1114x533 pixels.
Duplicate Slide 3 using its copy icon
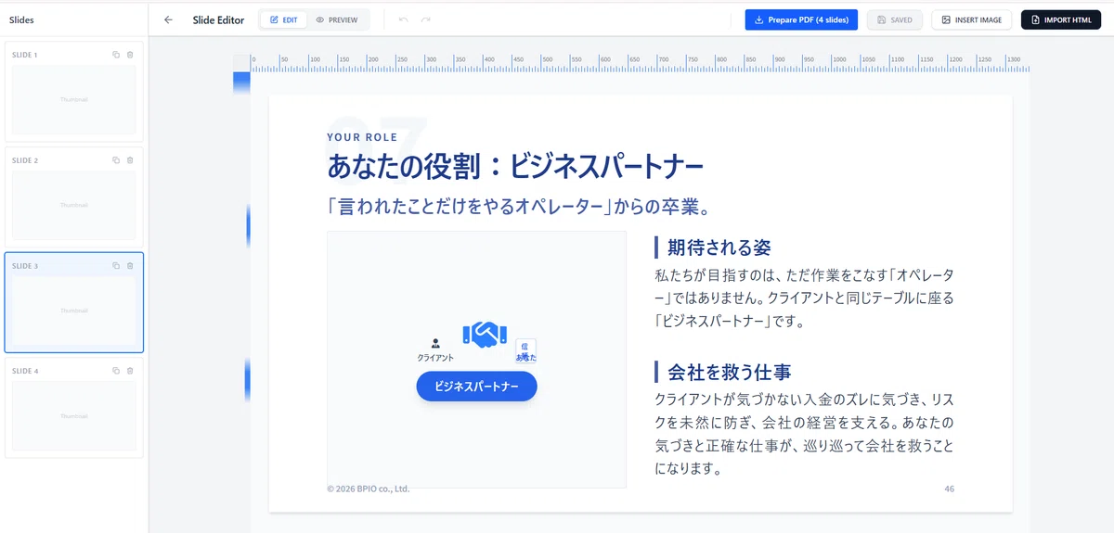point(116,266)
